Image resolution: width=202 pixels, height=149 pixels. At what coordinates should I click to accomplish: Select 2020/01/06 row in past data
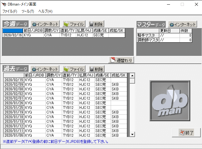[x=65, y=135]
